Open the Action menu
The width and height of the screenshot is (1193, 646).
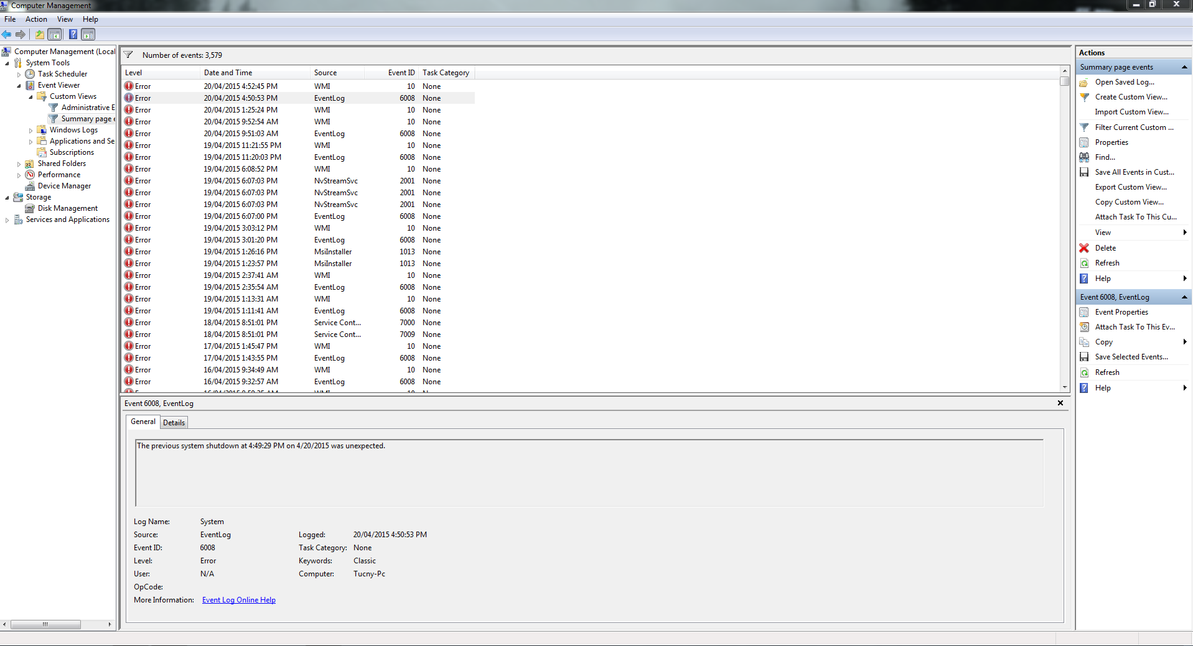pos(36,19)
